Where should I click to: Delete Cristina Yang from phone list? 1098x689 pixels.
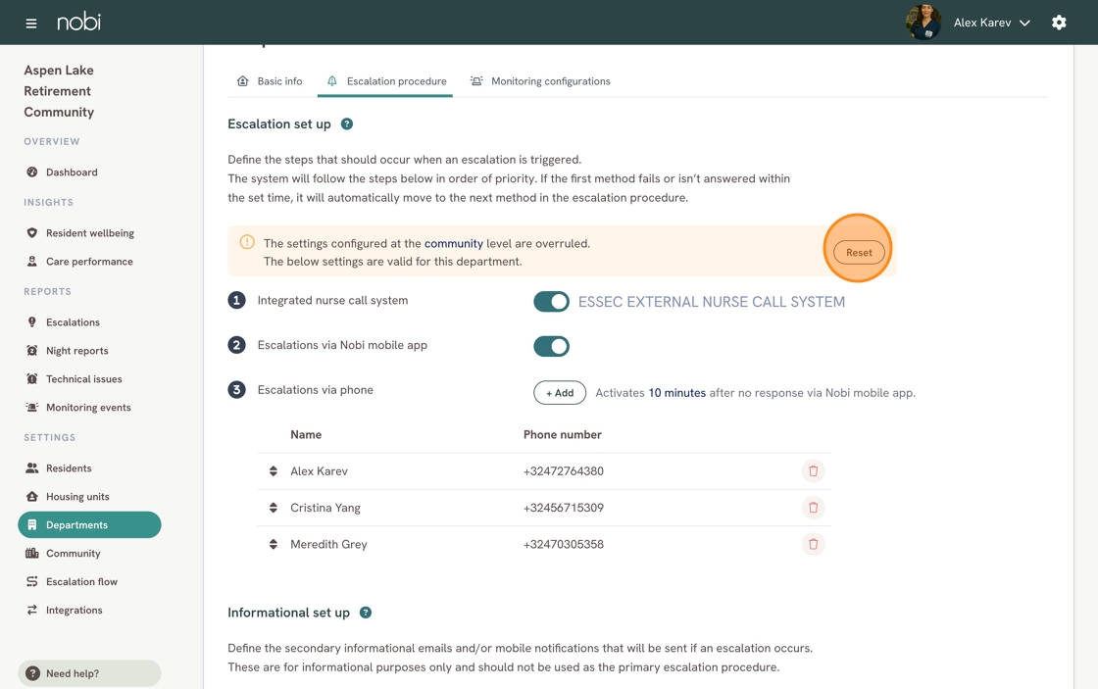[x=813, y=508]
